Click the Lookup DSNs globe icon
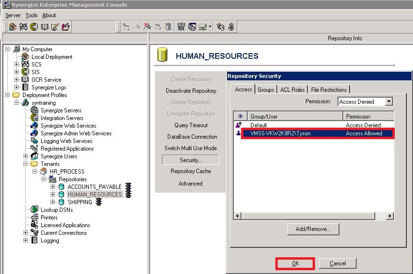413x274 pixels. coord(34,209)
